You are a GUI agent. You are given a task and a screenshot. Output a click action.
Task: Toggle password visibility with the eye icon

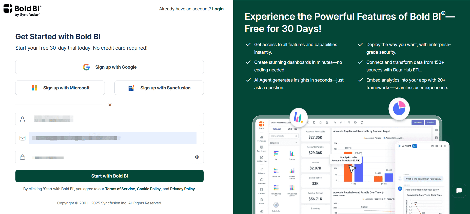(x=197, y=157)
